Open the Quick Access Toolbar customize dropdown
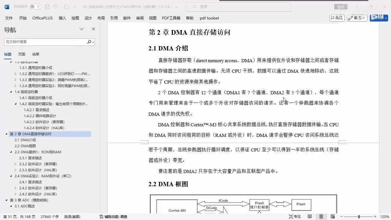Viewport: 391px width, 220px height. tap(75, 6)
